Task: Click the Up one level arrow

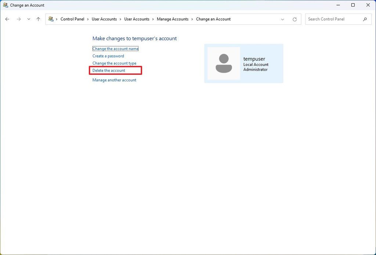Action: (x=38, y=19)
